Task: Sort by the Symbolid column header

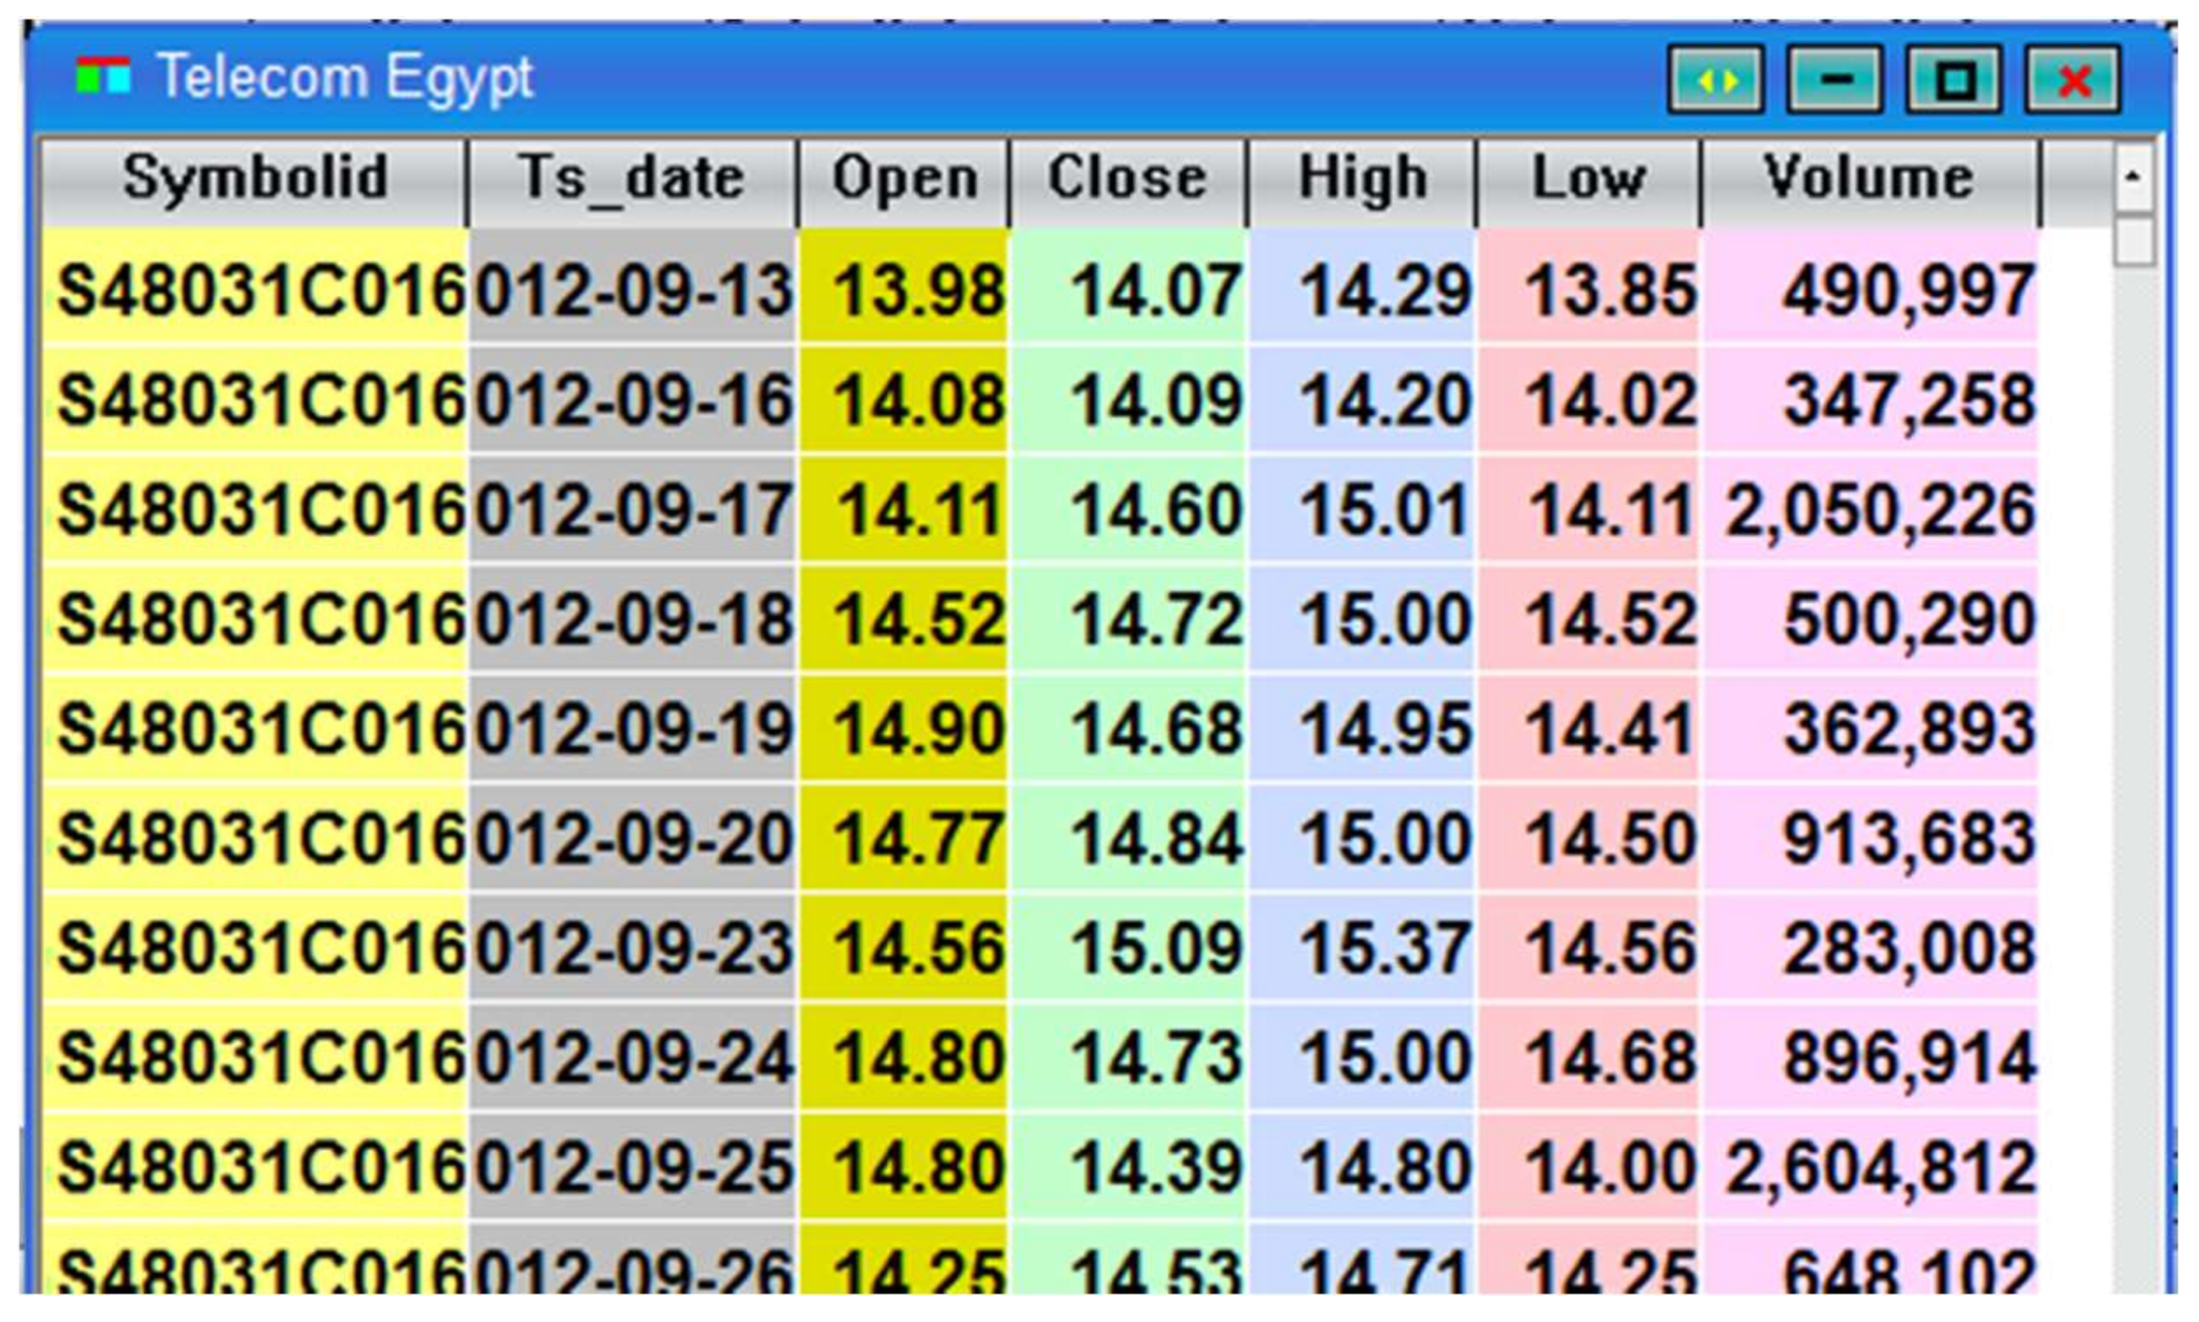Action: pos(253,176)
